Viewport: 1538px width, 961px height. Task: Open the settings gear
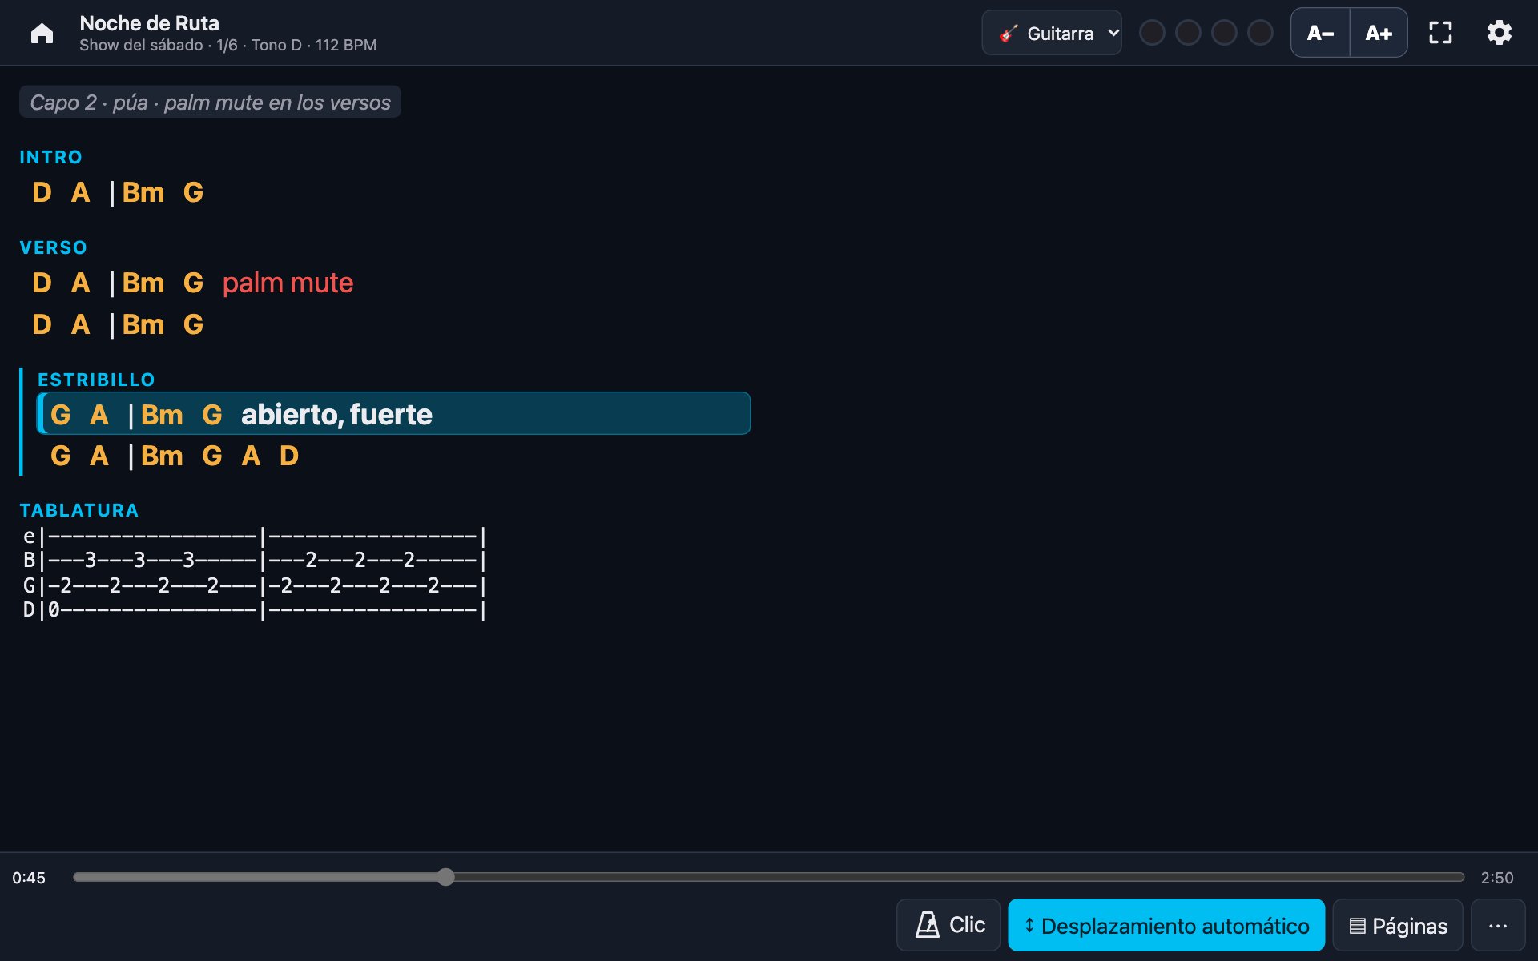[1499, 33]
